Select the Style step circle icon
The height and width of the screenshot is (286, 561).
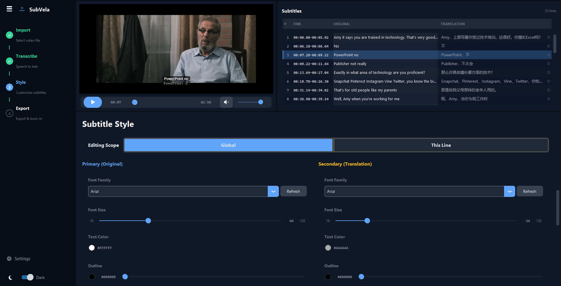(9, 87)
